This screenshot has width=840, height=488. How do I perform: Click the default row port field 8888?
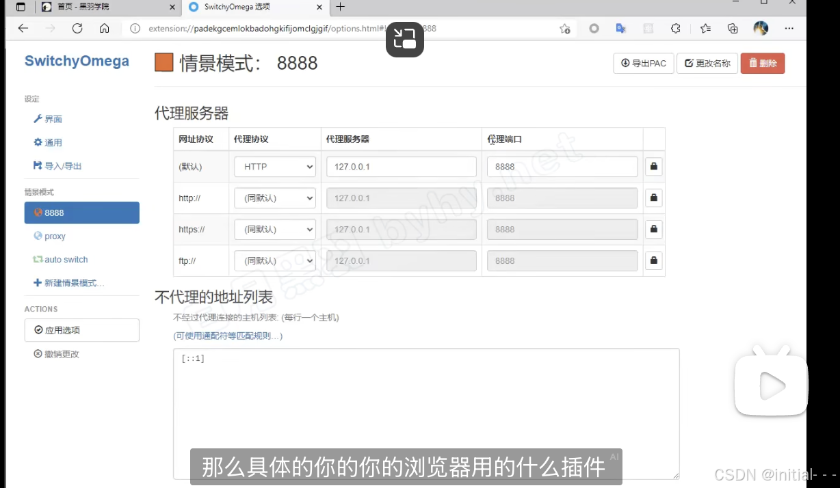[x=562, y=167]
